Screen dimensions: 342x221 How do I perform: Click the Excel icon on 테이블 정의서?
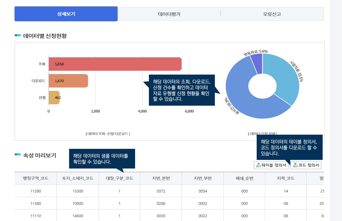(x=258, y=165)
